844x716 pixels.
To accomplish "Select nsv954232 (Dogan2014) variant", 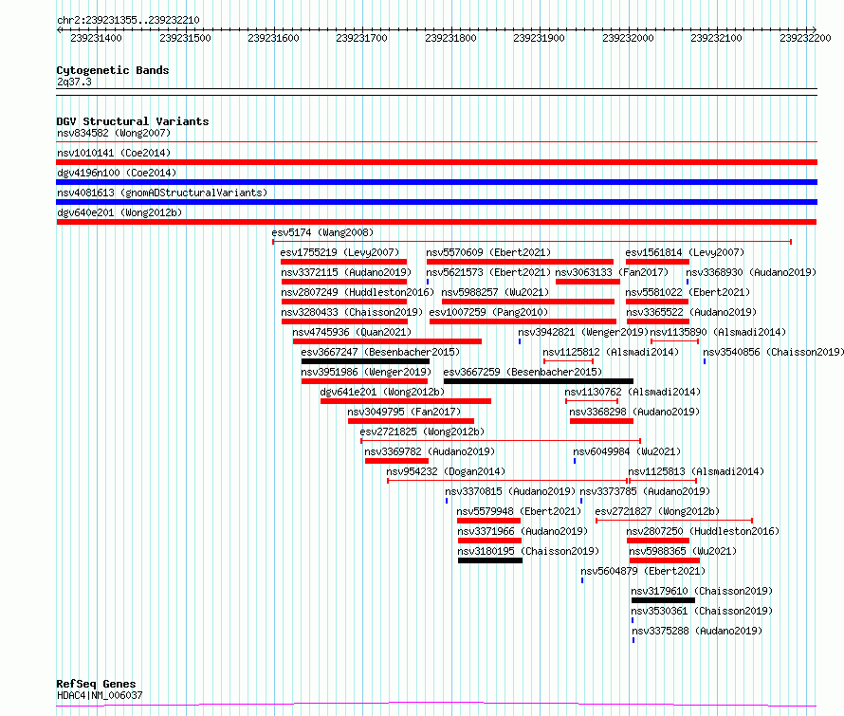I will click(x=446, y=471).
